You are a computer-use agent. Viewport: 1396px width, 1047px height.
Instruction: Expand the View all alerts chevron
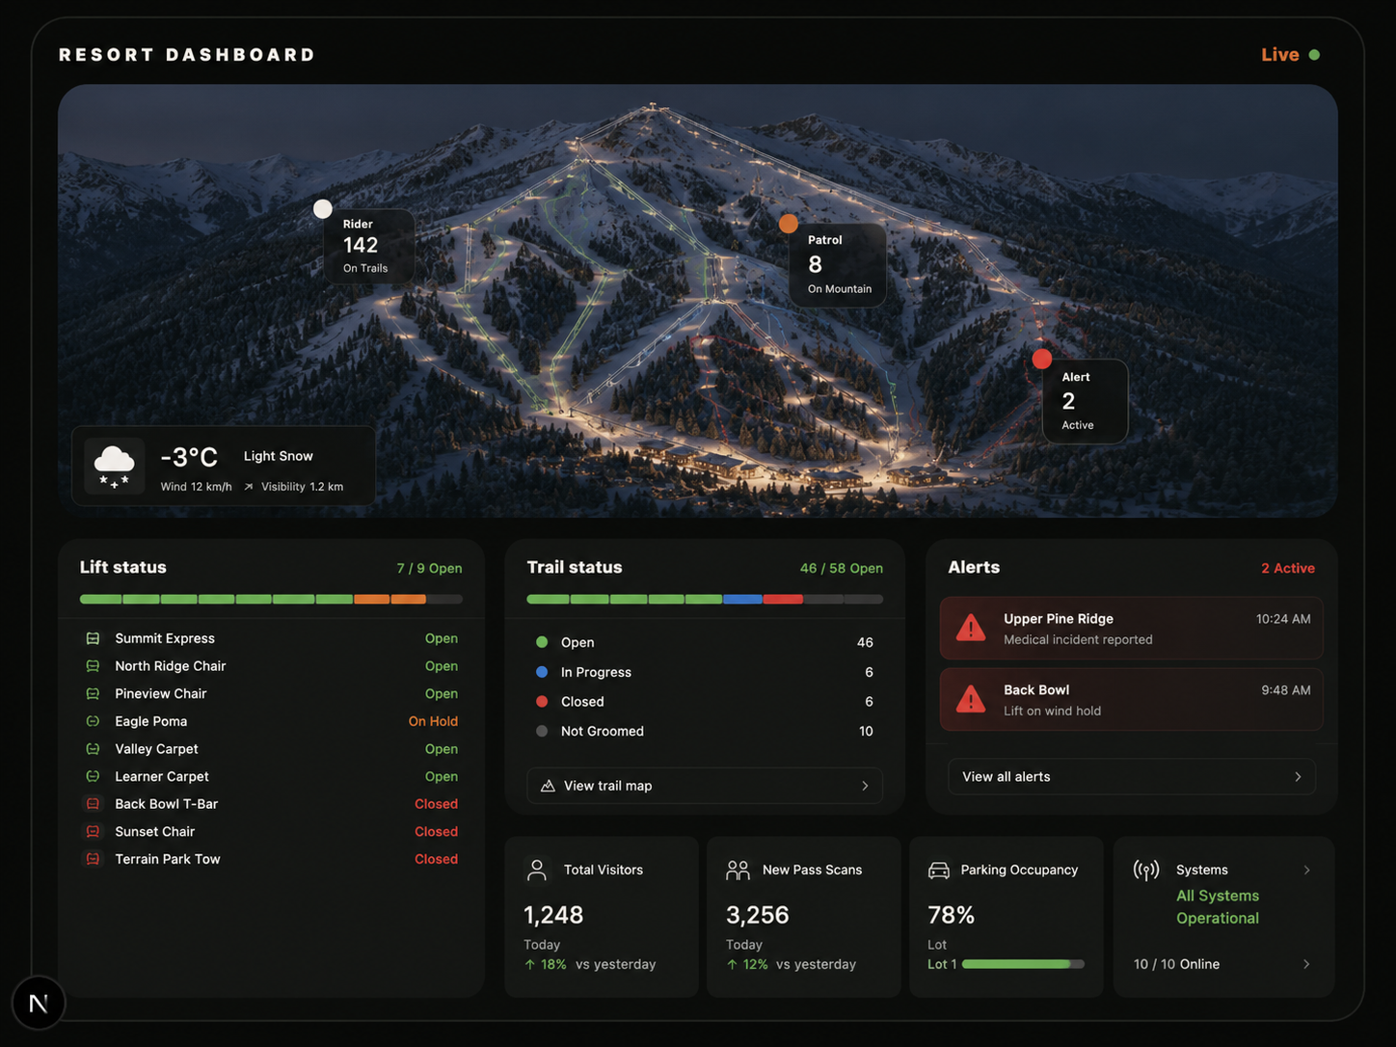1298,777
